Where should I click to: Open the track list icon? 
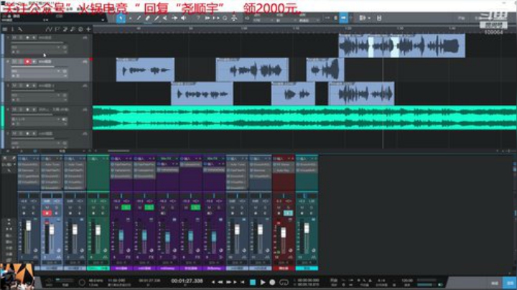tap(5, 29)
